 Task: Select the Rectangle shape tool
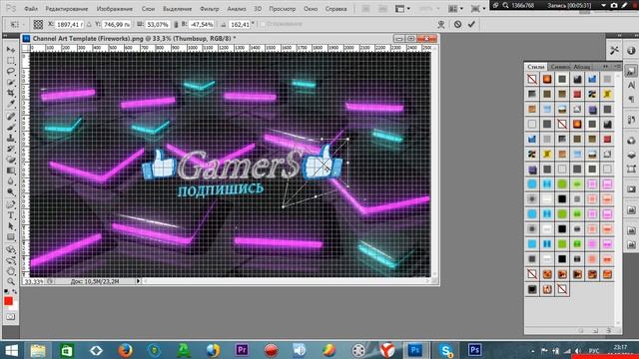pyautogui.click(x=11, y=237)
